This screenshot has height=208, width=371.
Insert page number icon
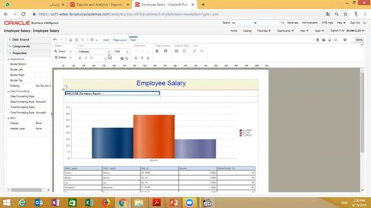(157, 51)
